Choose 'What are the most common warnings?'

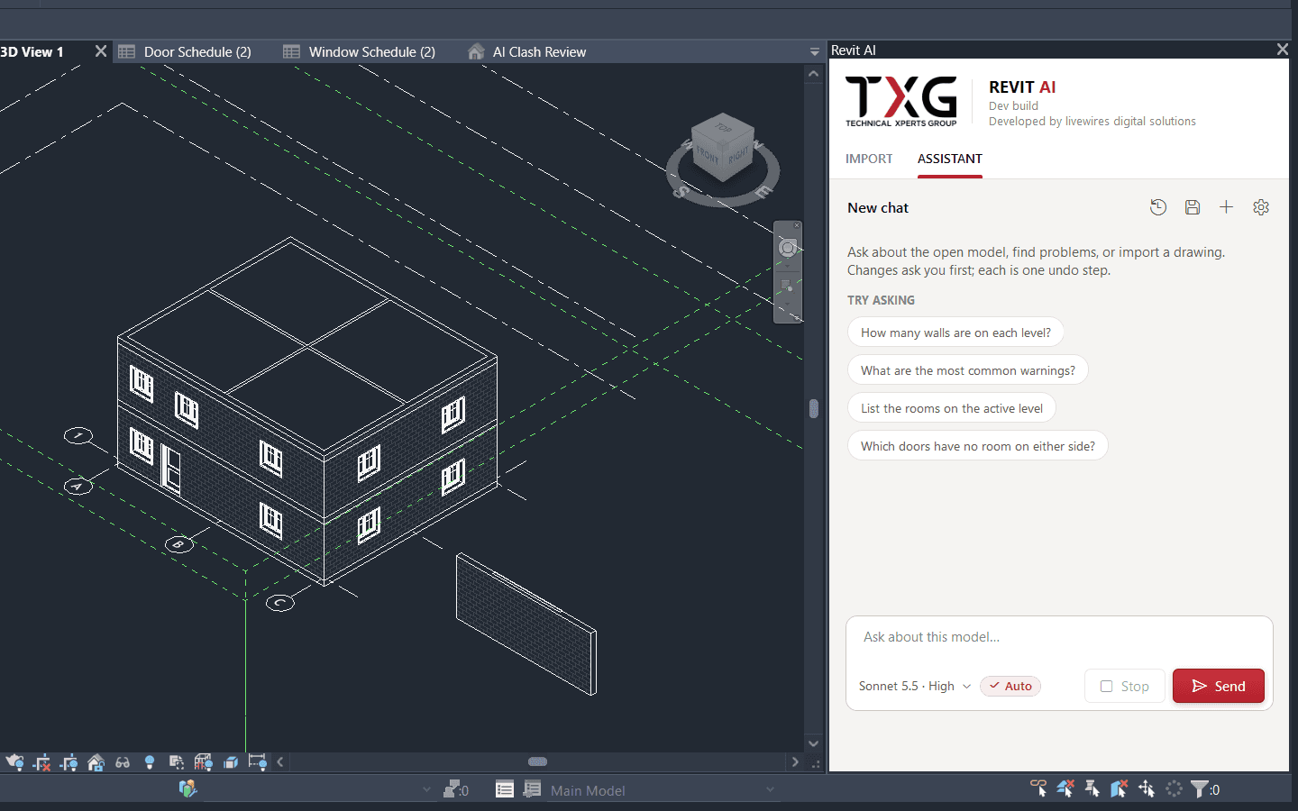[x=968, y=370]
